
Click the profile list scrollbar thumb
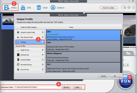121,32
